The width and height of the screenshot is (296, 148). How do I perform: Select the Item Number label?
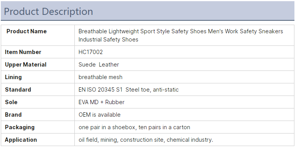point(23,52)
